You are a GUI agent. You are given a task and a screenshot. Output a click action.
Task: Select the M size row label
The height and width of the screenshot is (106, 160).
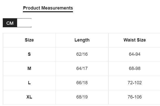tap(29, 68)
